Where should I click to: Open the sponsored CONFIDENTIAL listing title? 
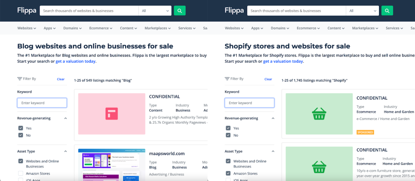point(372,98)
